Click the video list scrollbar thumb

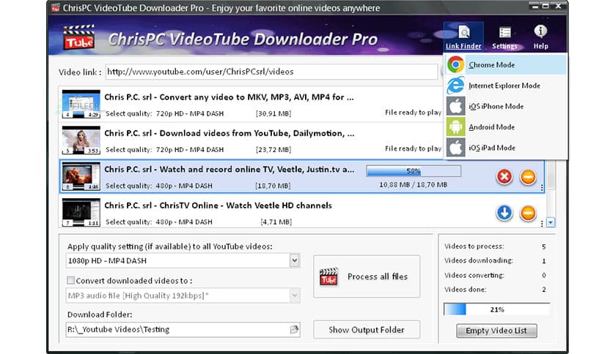[551, 176]
